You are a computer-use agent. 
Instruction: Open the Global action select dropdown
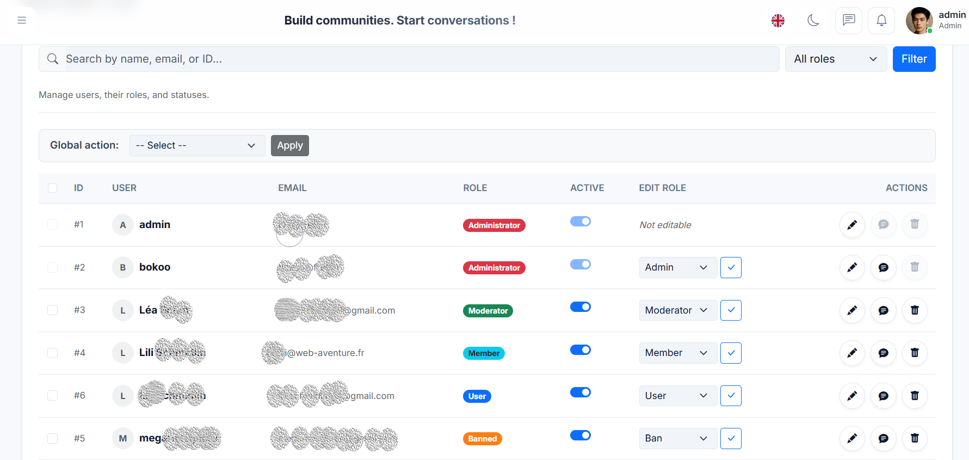197,145
